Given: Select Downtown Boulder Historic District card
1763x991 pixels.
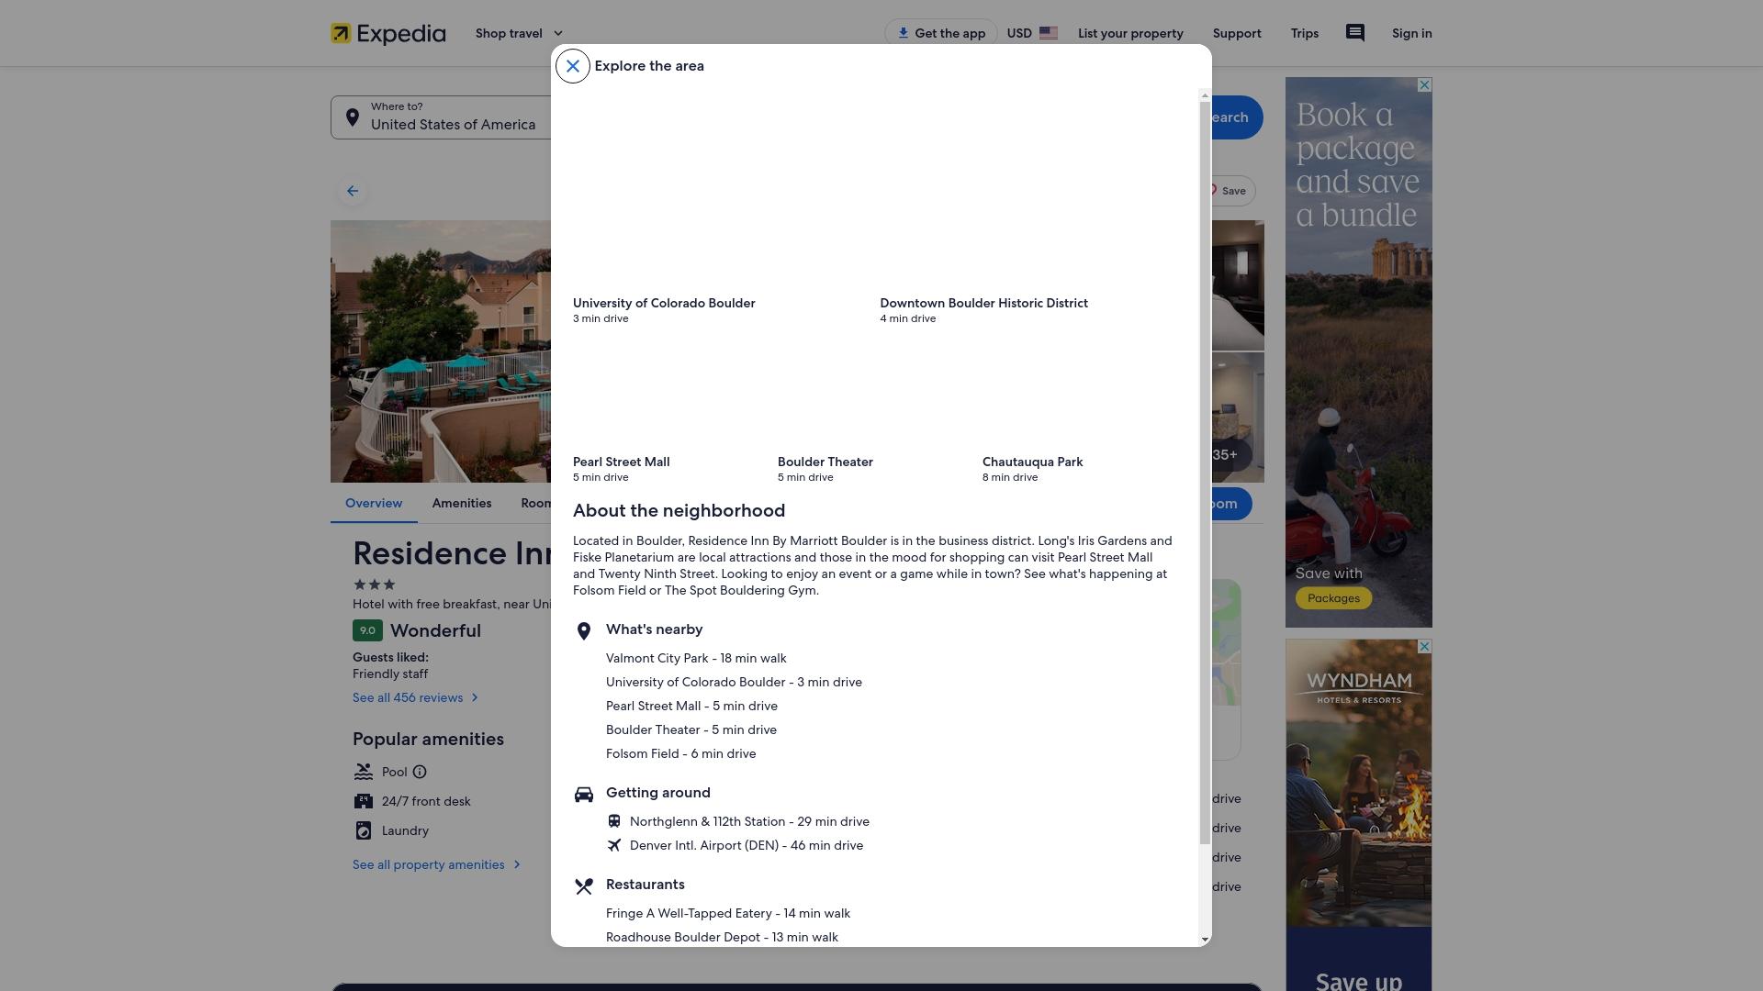Looking at the screenshot, I should (1028, 215).
